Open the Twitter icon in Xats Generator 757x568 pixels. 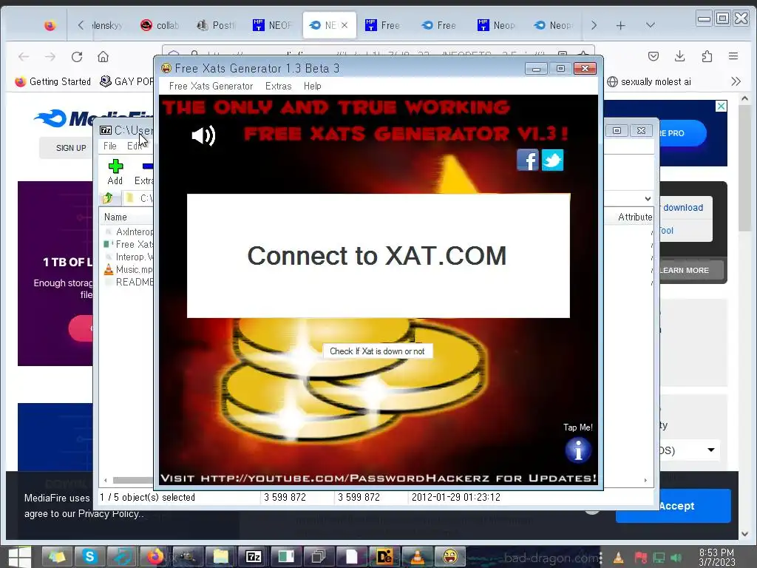(552, 160)
